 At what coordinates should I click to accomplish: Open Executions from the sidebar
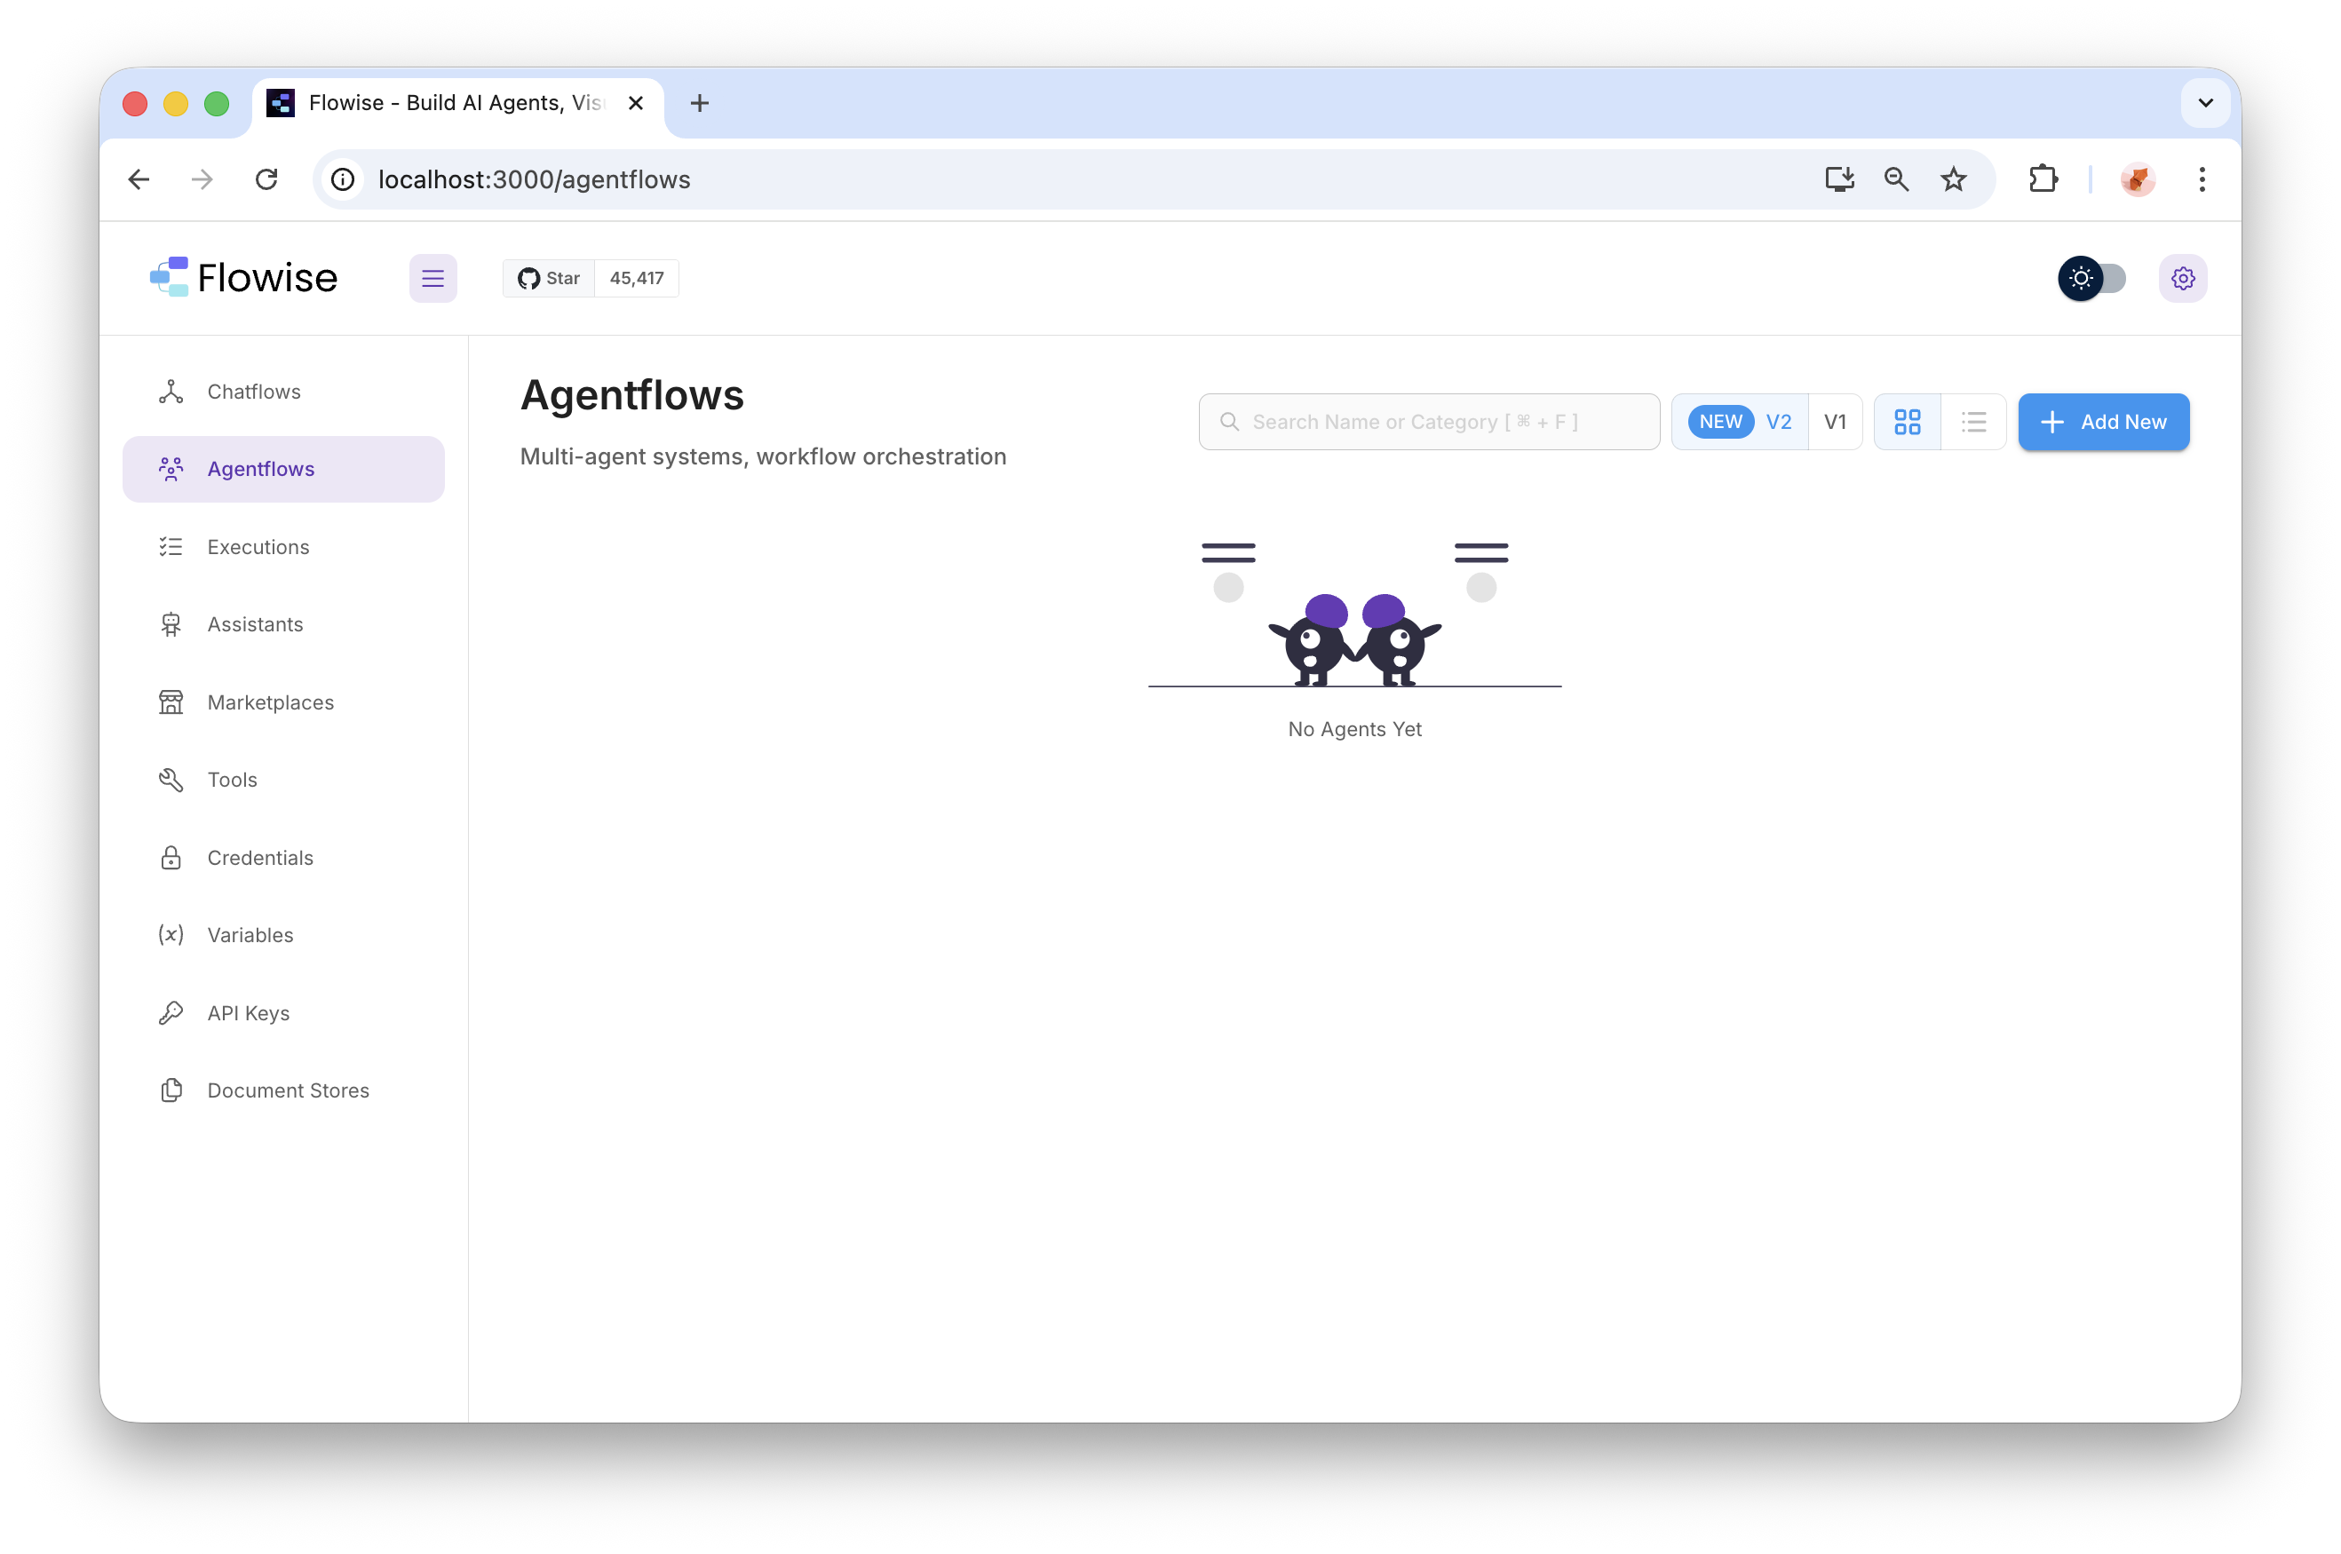[258, 547]
